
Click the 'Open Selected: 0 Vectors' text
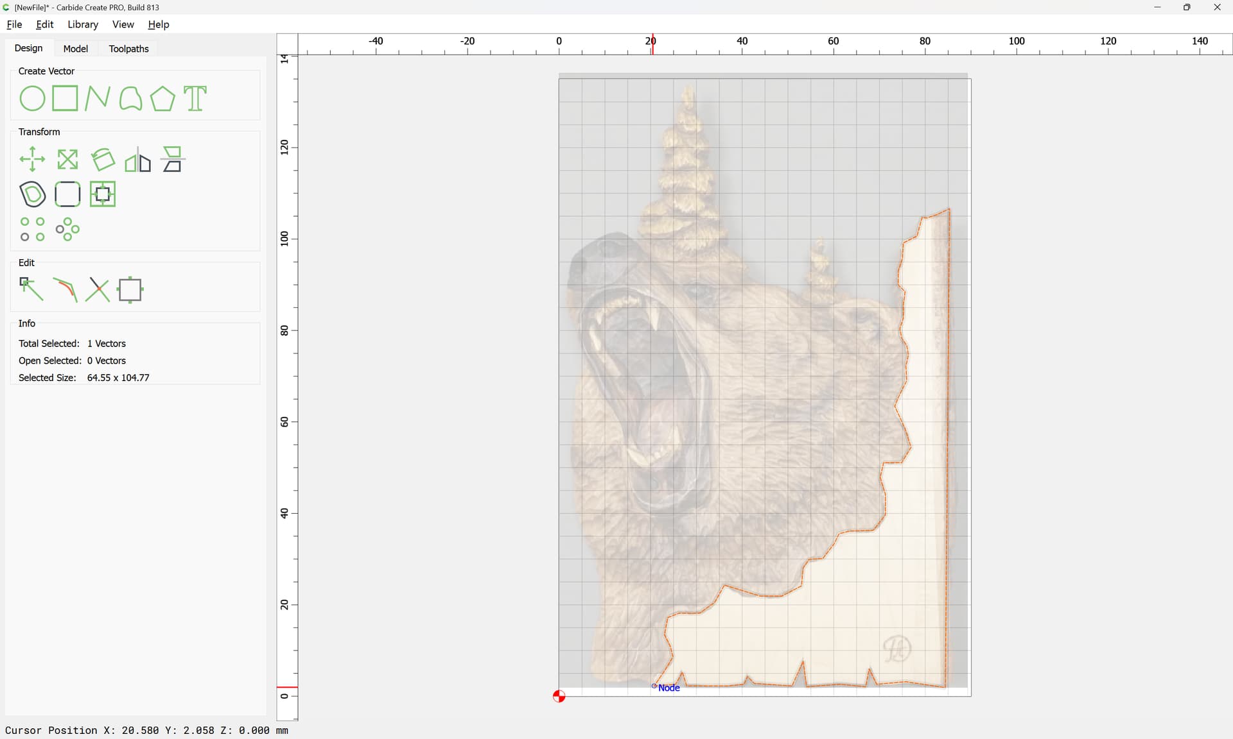pos(72,361)
